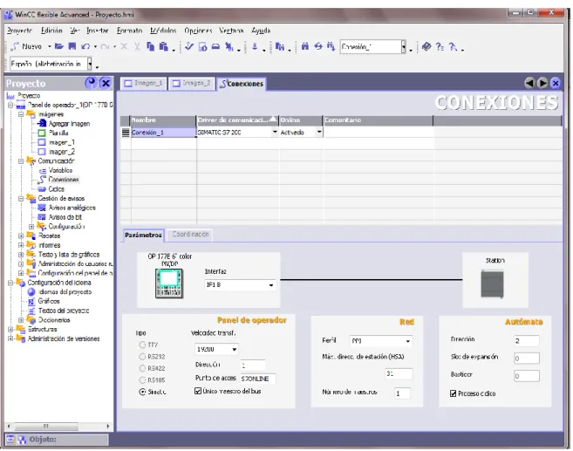Select the Simatic radio button
573x451 pixels.
click(x=142, y=392)
